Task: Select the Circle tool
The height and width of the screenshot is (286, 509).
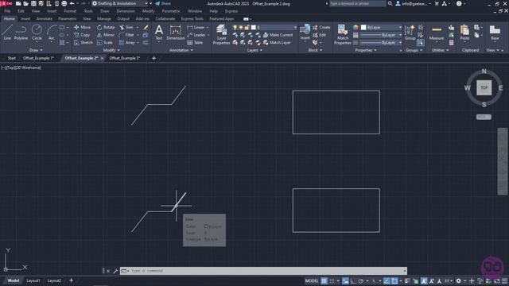Action: 37,33
